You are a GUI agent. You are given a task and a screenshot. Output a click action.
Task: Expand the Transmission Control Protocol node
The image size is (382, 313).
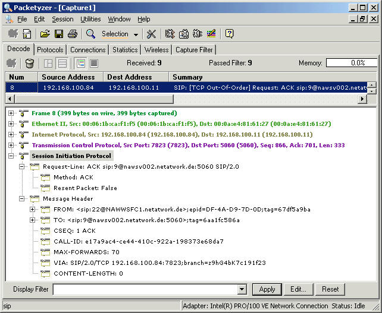[x=11, y=145]
